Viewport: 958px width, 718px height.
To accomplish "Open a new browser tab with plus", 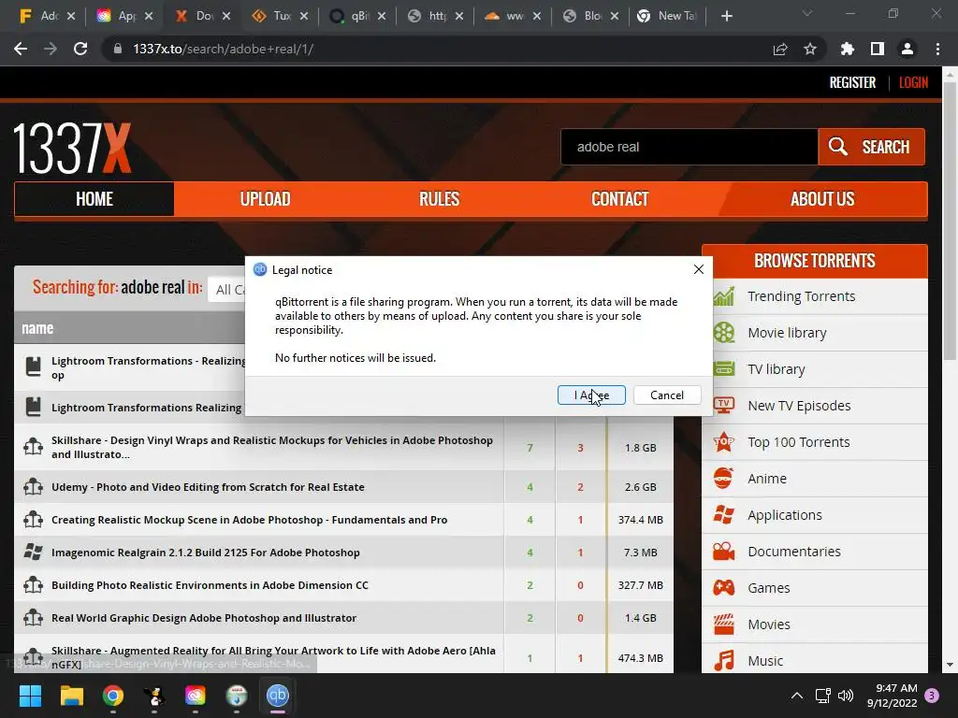I will [726, 16].
